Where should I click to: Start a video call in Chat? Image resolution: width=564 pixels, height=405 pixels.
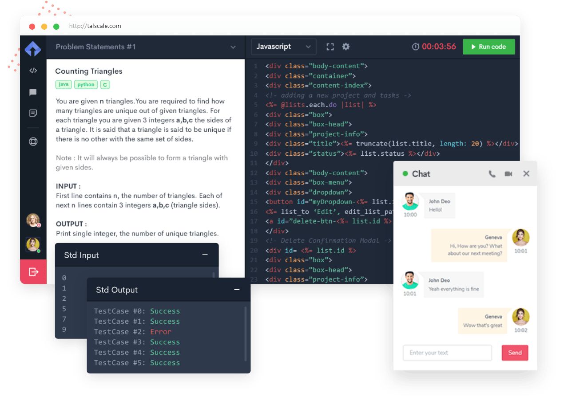tap(508, 174)
